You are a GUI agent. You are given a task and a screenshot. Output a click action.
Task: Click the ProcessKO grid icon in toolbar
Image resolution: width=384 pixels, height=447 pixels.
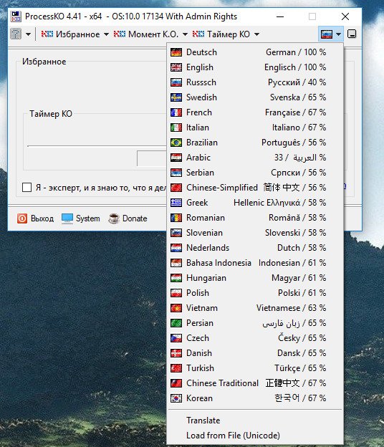pos(16,34)
